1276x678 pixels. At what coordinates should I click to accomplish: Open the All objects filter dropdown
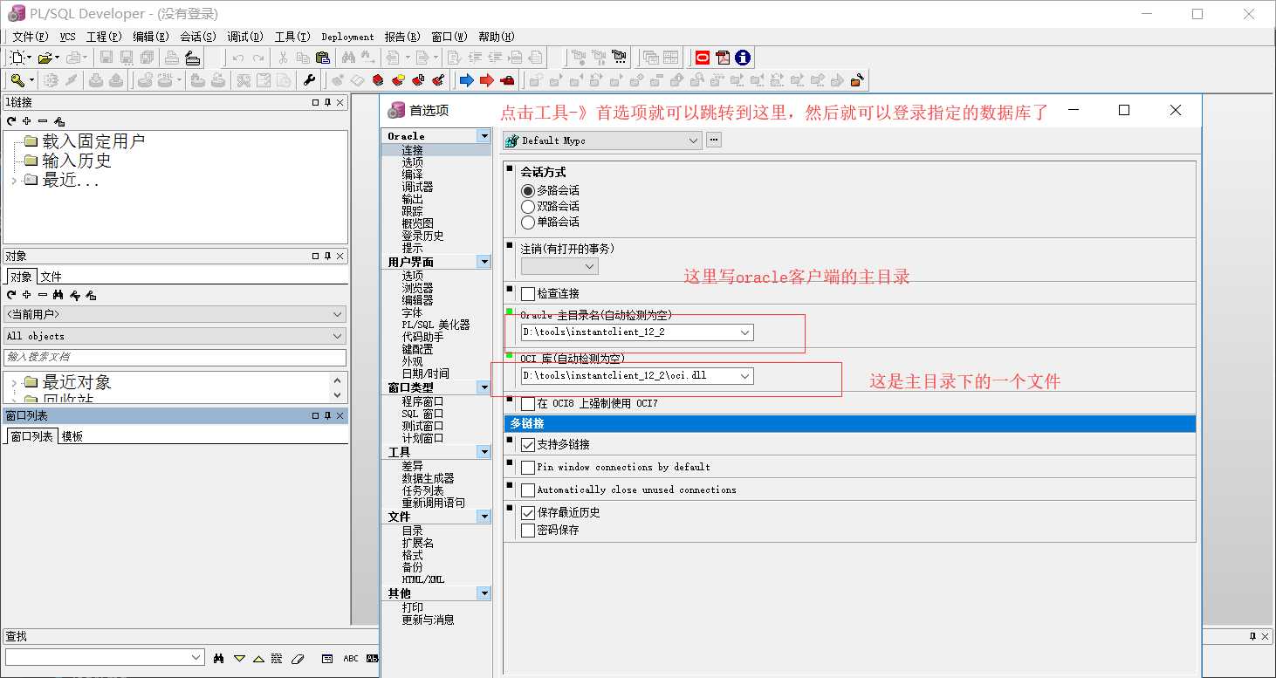(x=338, y=336)
